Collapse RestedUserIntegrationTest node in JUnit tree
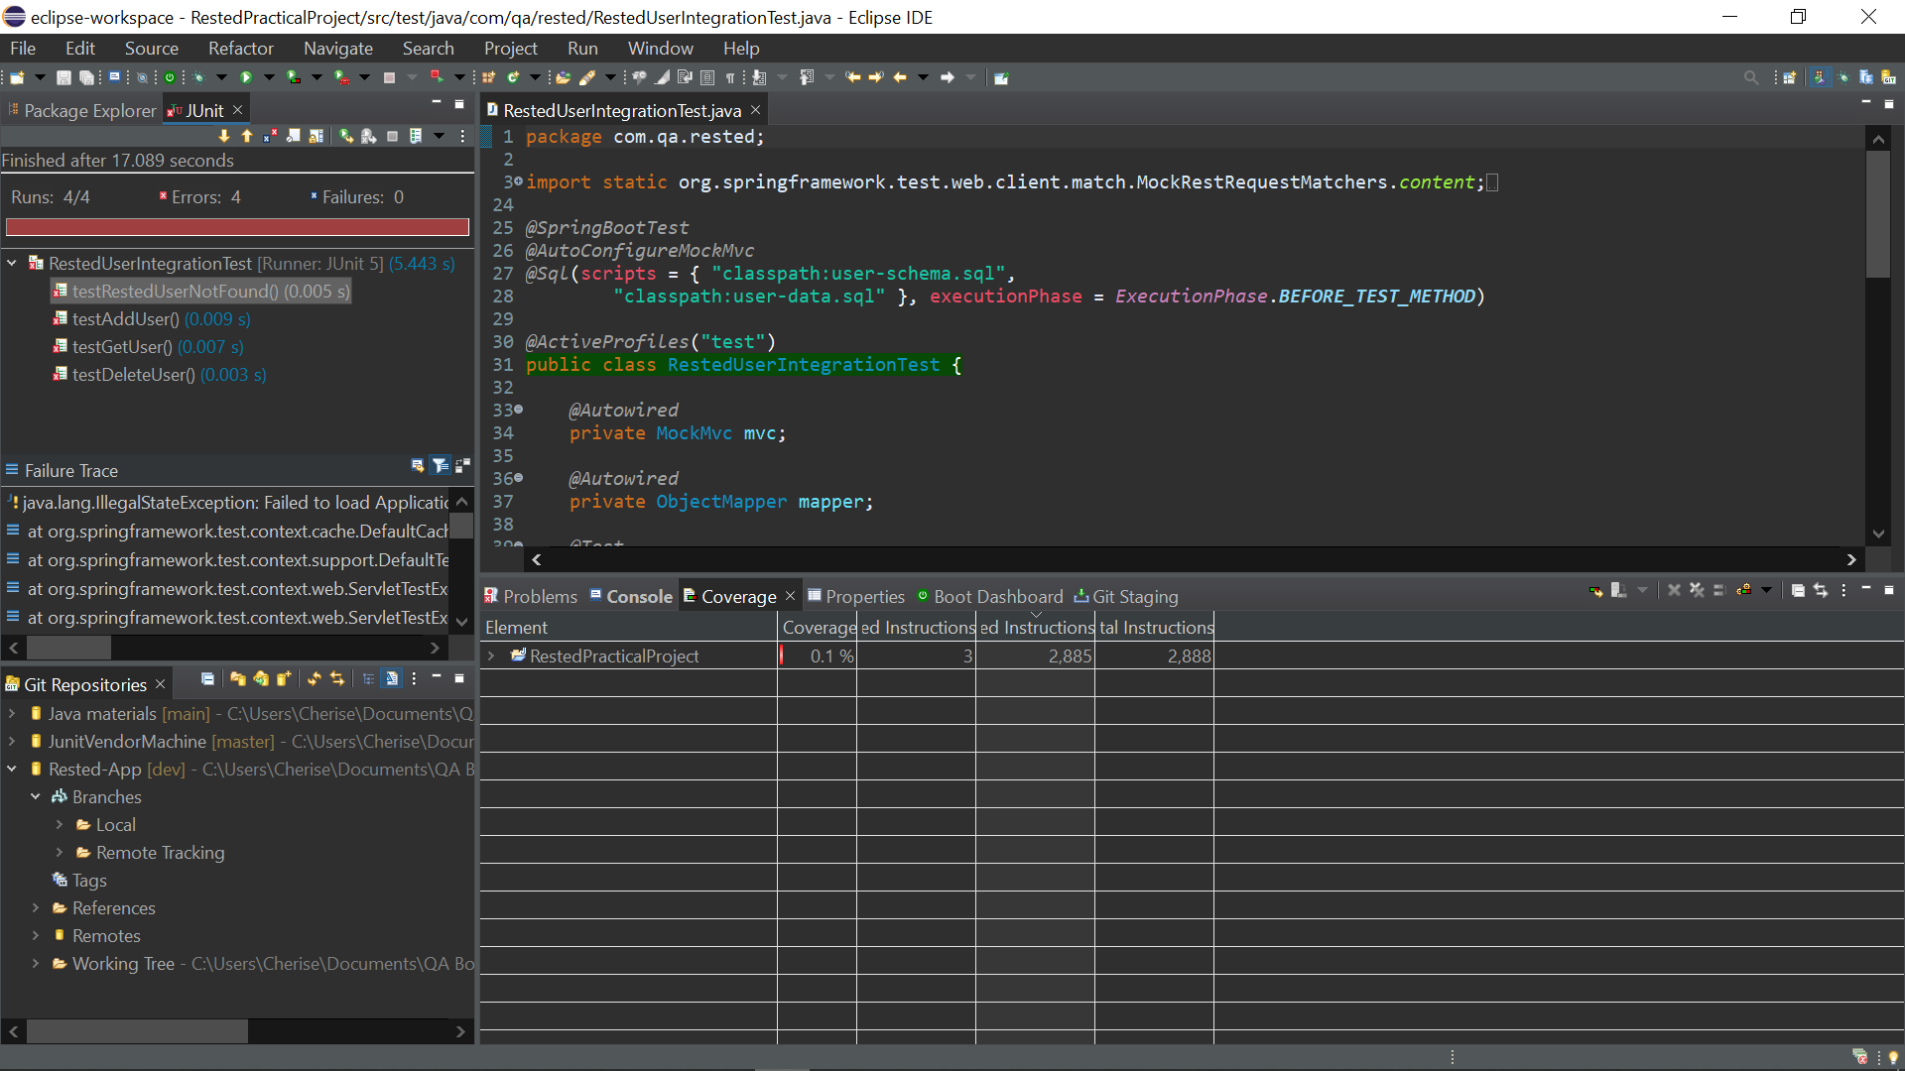 (12, 264)
